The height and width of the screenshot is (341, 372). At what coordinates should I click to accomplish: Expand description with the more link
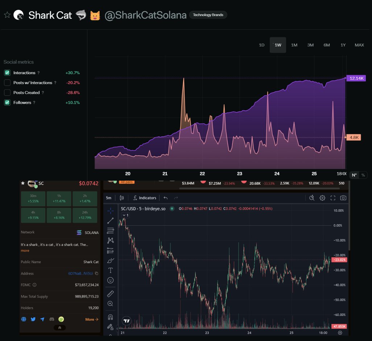[x=25, y=251]
